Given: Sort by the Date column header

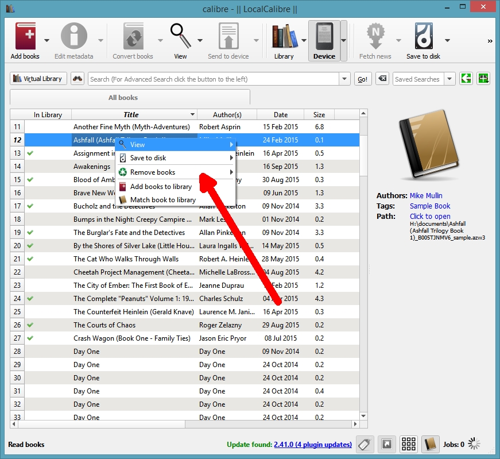Looking at the screenshot, I should point(281,114).
